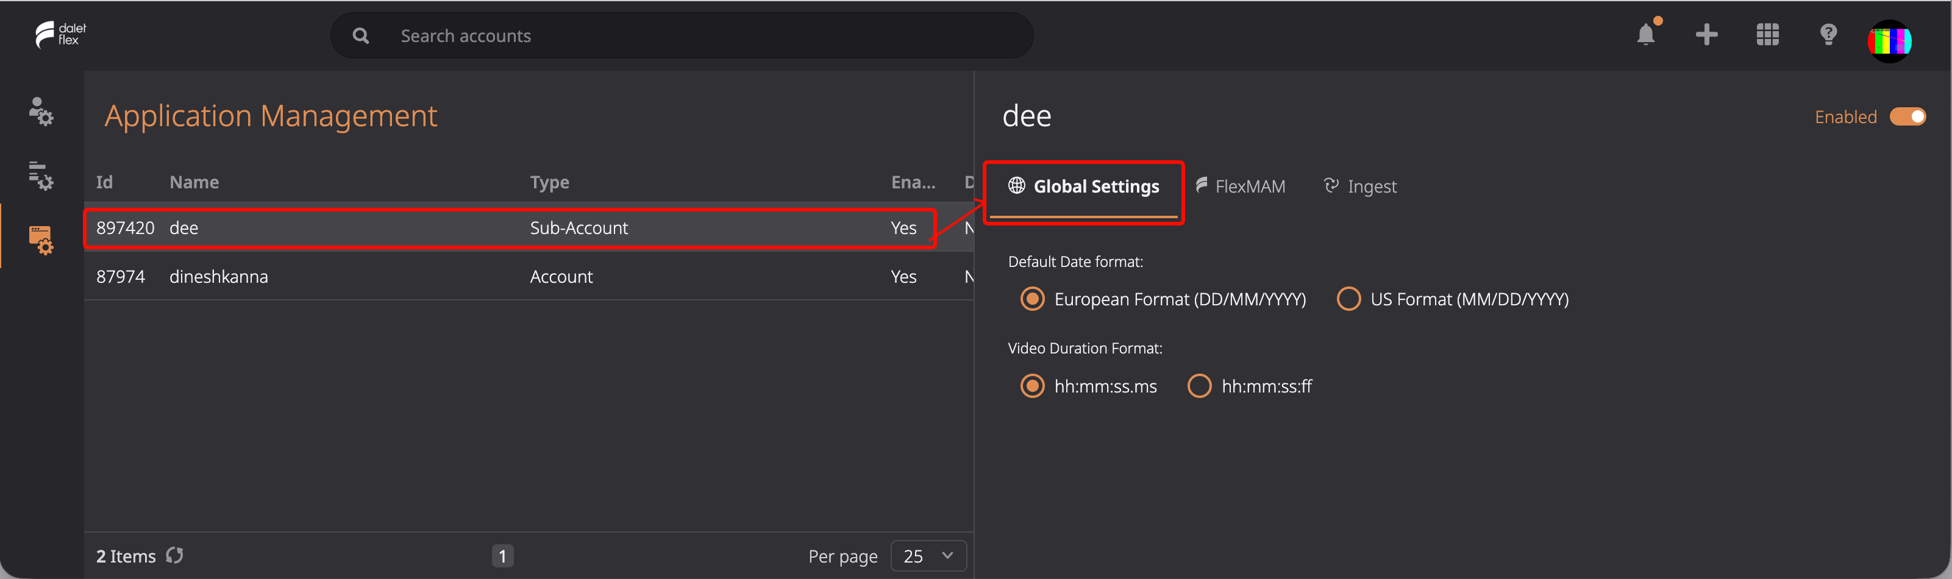
Task: Sort by the Type column header
Action: point(549,182)
